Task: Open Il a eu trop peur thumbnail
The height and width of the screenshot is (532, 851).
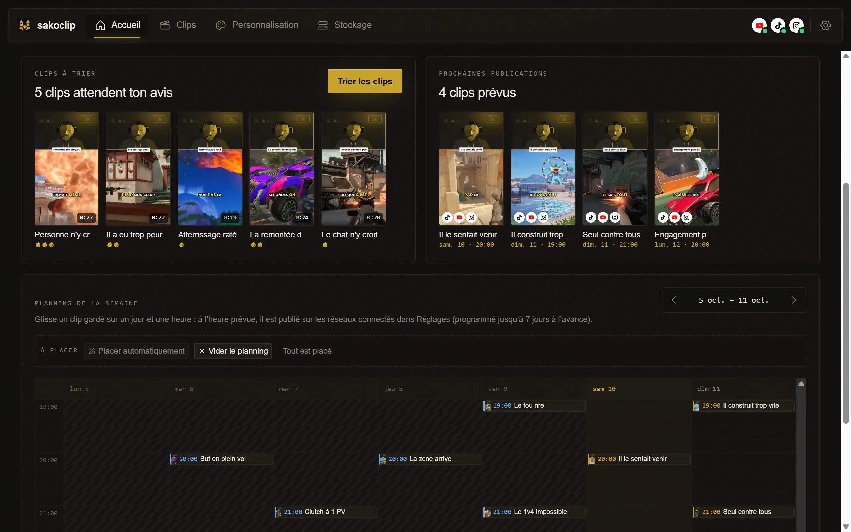Action: (138, 169)
